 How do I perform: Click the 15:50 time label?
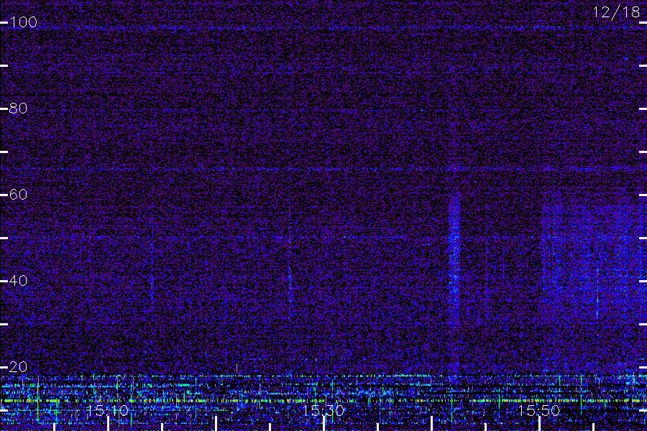coord(539,410)
